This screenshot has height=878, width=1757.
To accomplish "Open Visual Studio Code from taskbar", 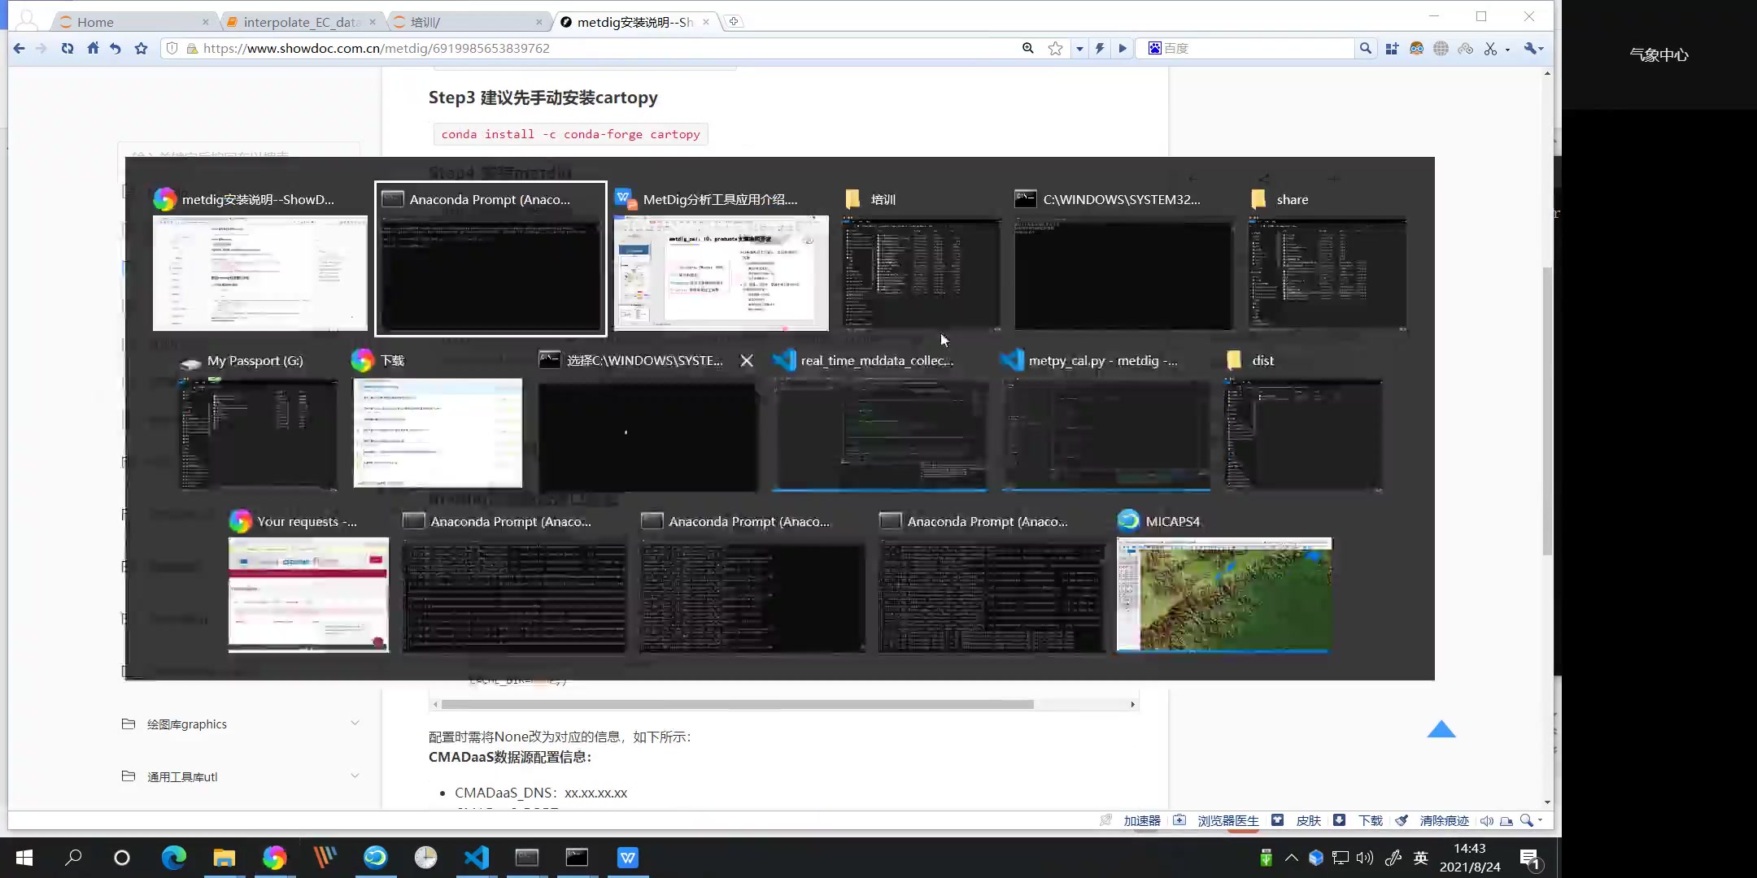I will 477,858.
